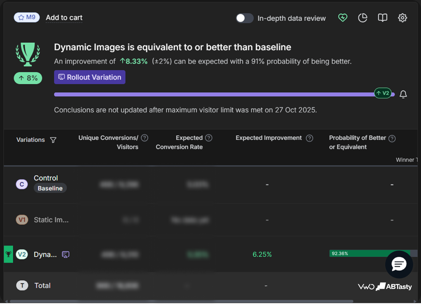421x305 pixels.
Task: Click the V1 avatar icon
Action: (22, 220)
